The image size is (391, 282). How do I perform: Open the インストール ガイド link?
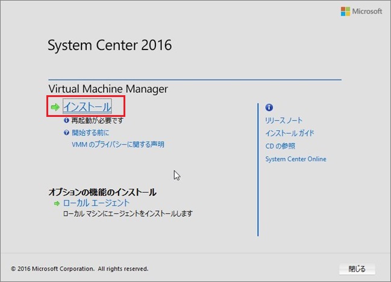(289, 133)
